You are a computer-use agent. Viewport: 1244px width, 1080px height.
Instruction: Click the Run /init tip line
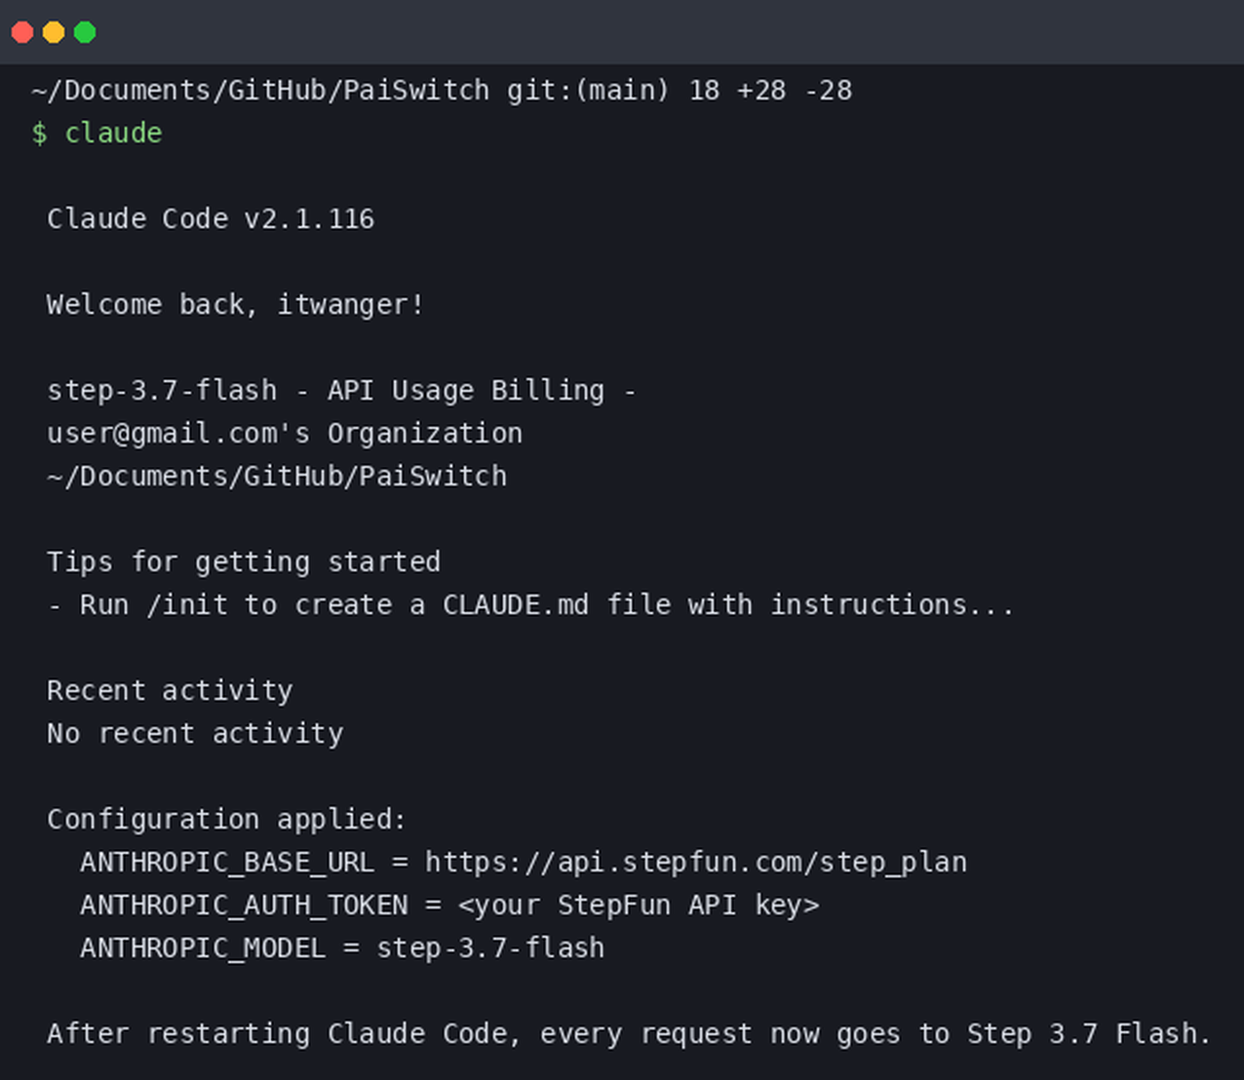531,604
